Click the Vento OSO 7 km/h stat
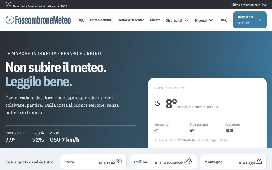 65,137
